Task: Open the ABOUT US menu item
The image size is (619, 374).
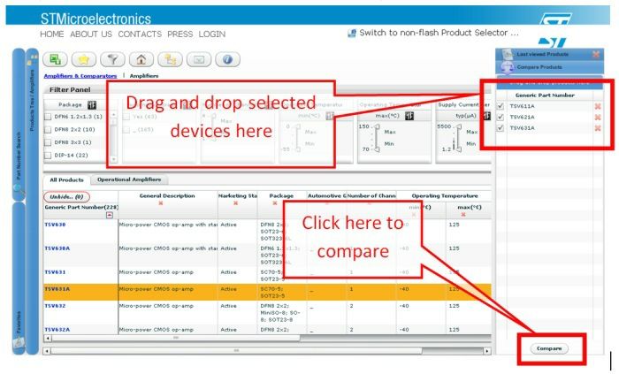Action: (91, 34)
